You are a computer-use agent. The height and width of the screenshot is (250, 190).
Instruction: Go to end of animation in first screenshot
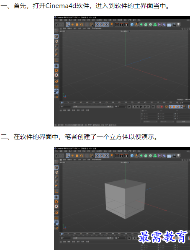[x=153, y=107]
